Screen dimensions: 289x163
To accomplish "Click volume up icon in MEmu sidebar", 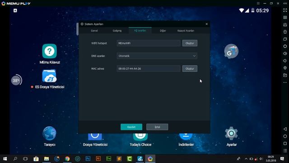I will pos(285,53).
